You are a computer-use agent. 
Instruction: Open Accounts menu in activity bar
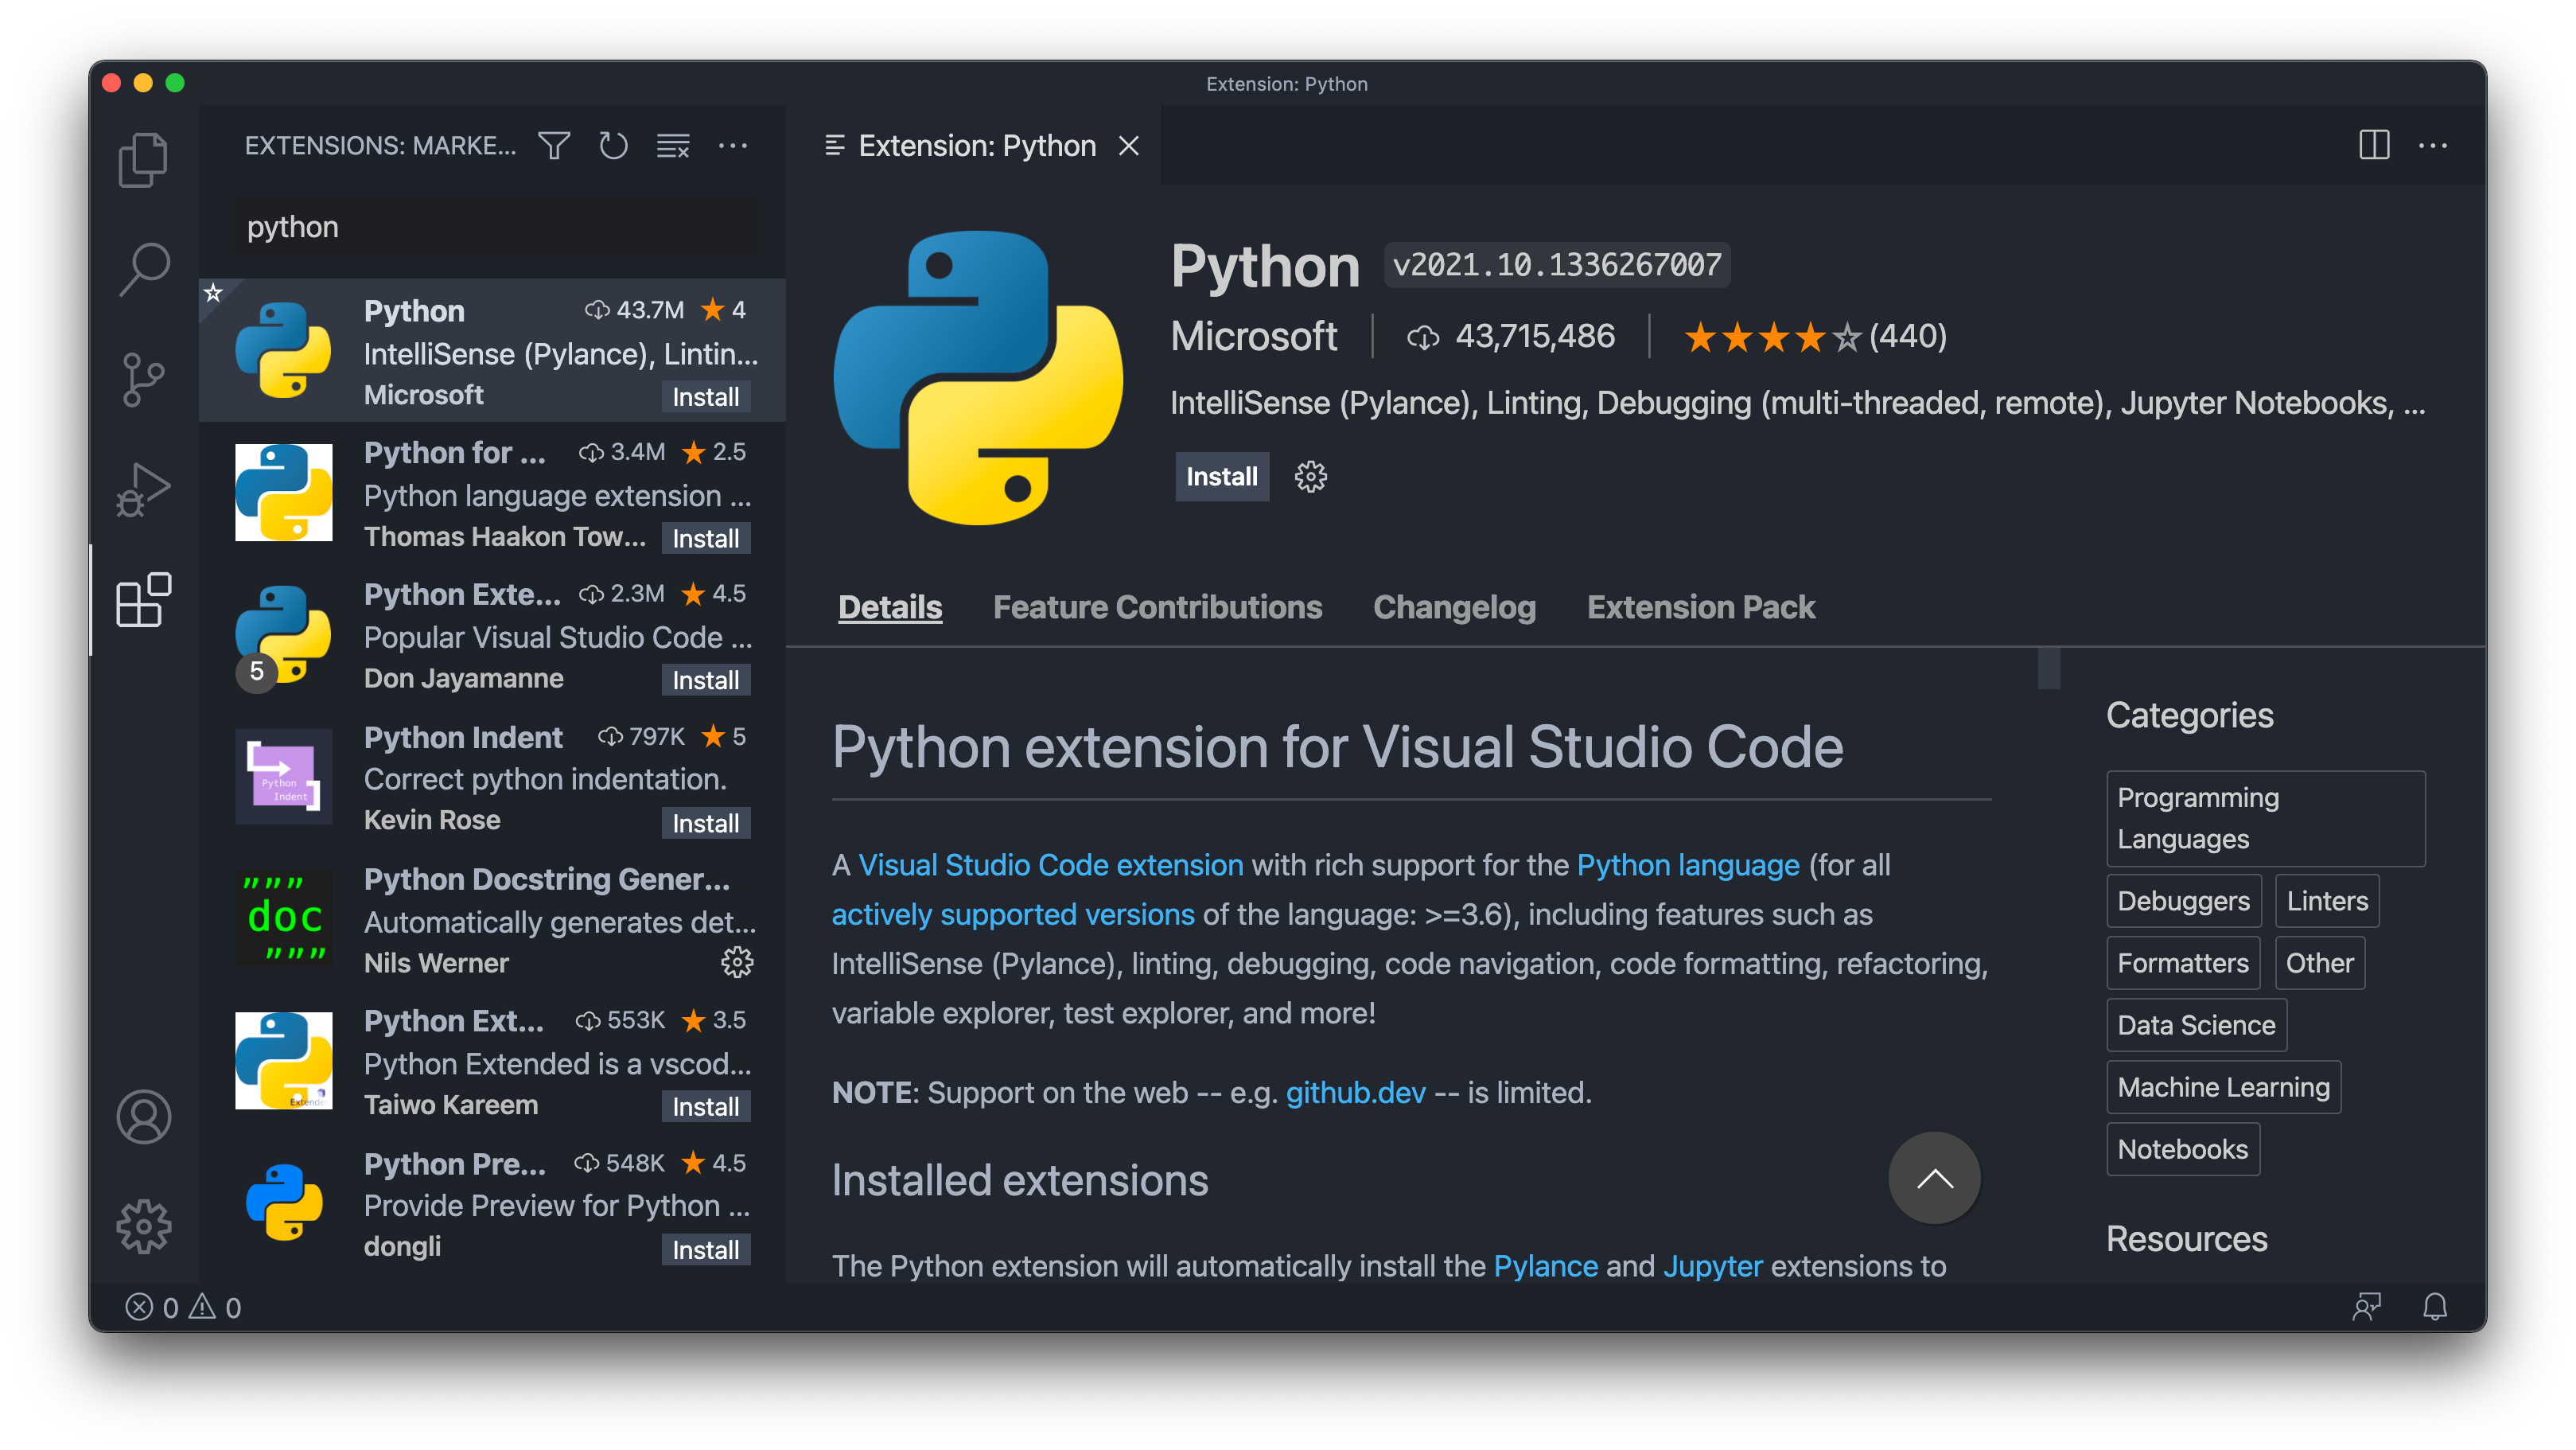click(143, 1117)
